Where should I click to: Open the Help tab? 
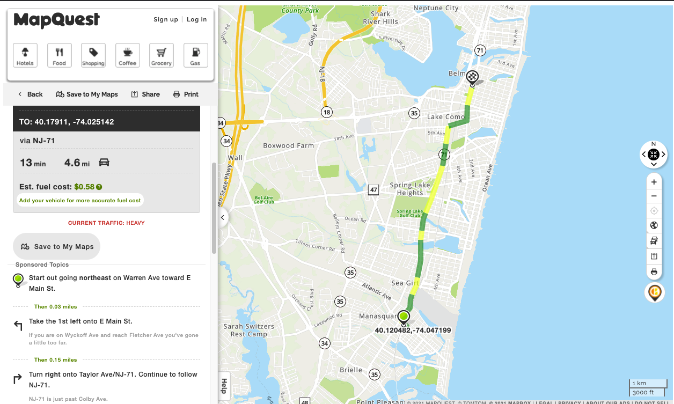point(224,385)
